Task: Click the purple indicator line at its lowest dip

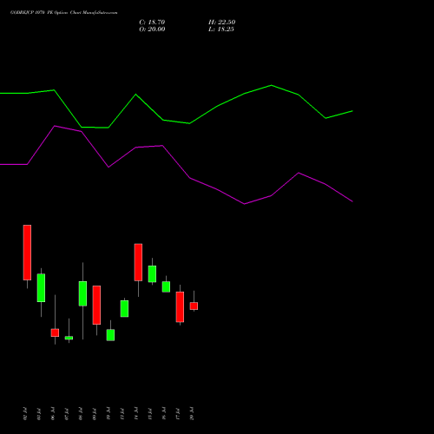Action: coord(245,204)
